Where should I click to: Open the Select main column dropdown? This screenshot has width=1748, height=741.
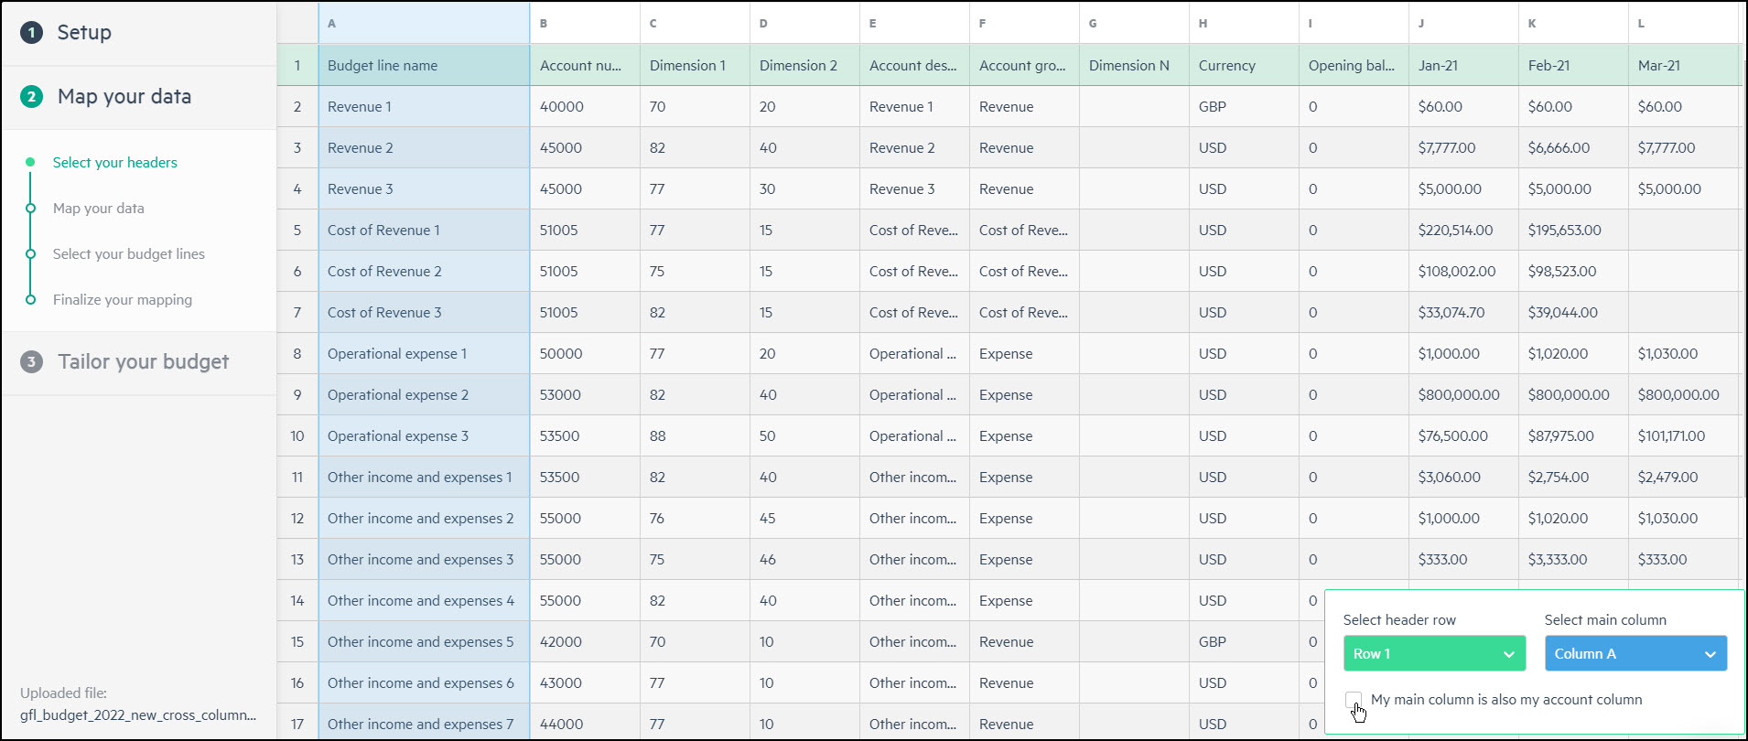click(x=1635, y=653)
